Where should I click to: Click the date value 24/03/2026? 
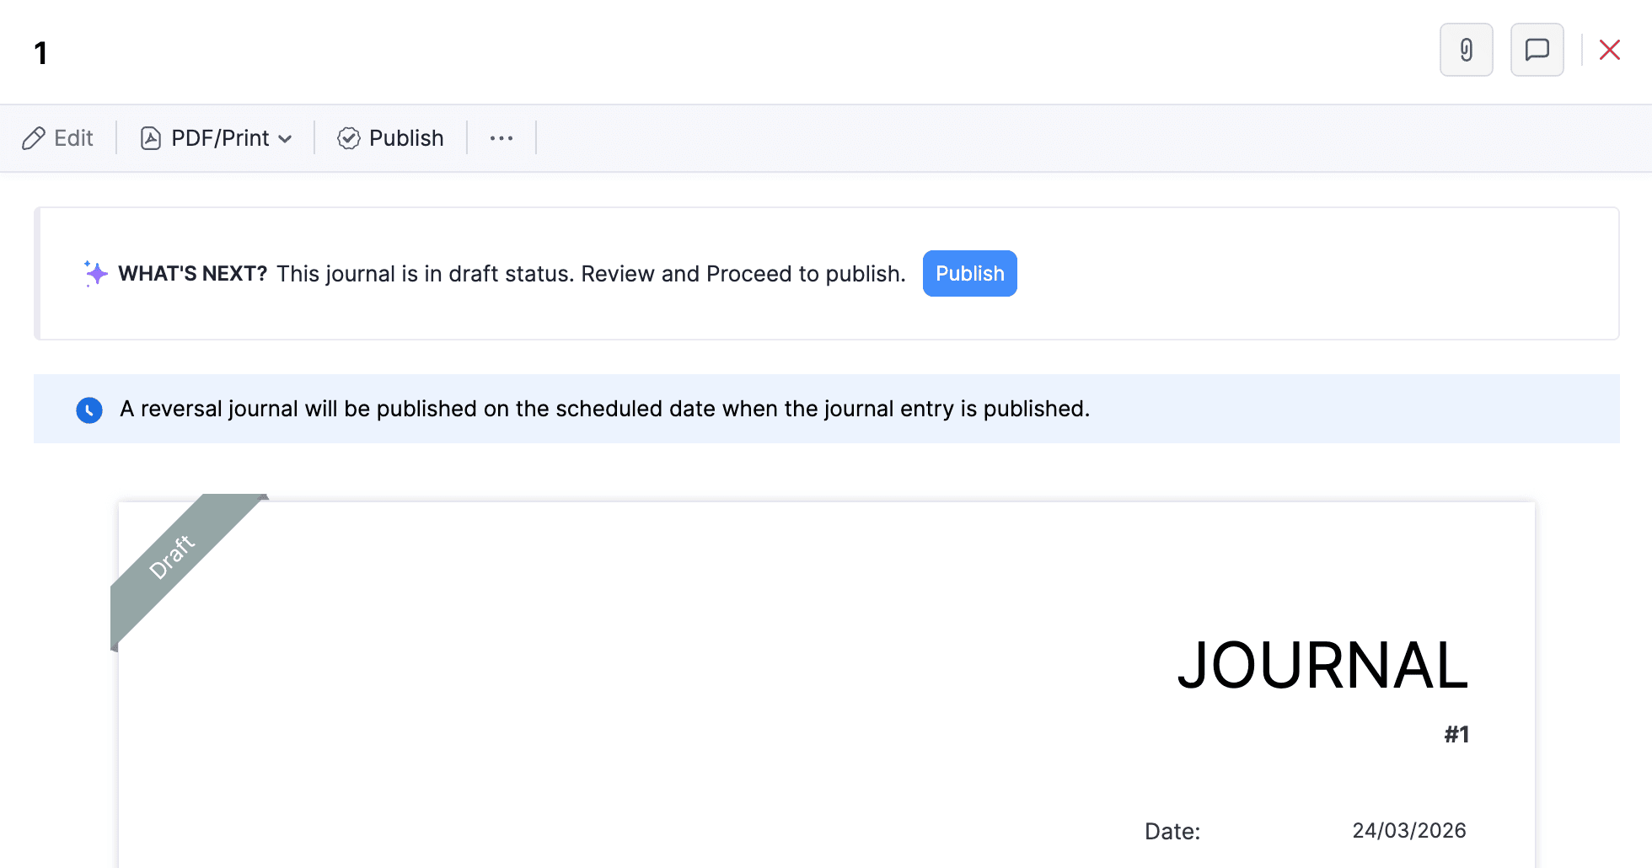1409,830
